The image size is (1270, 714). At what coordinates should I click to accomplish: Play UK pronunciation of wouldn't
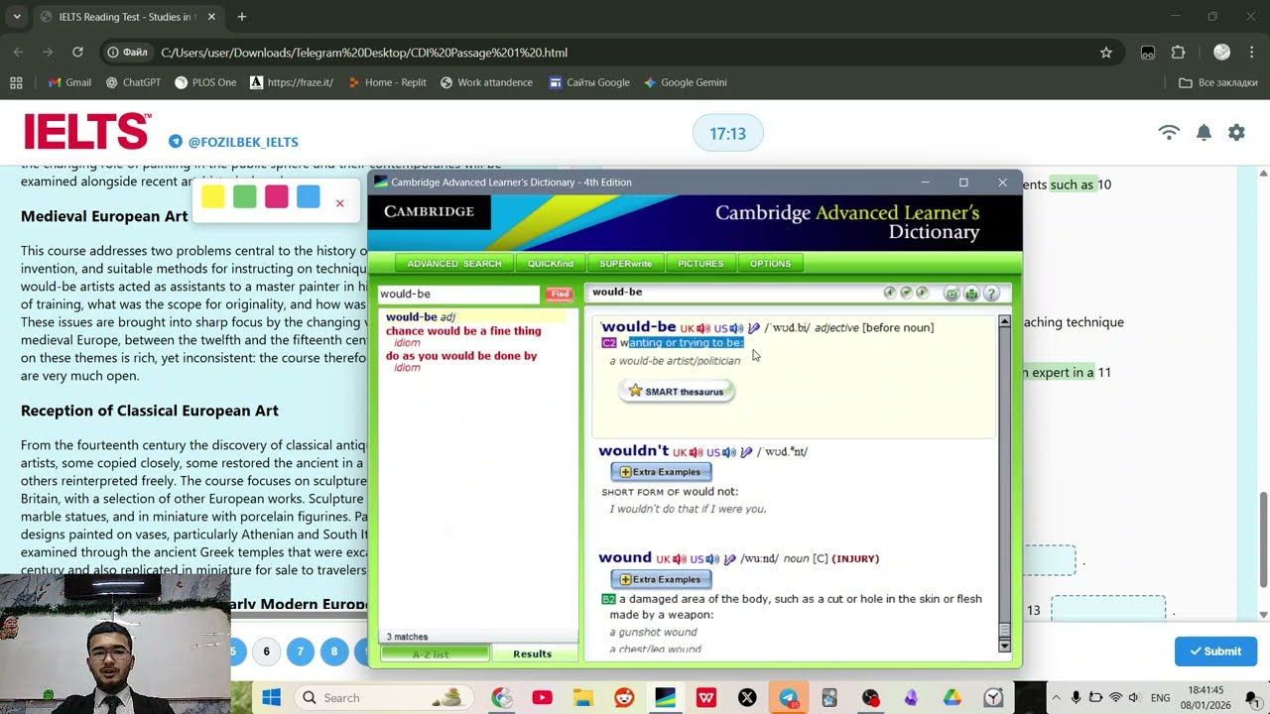click(696, 452)
